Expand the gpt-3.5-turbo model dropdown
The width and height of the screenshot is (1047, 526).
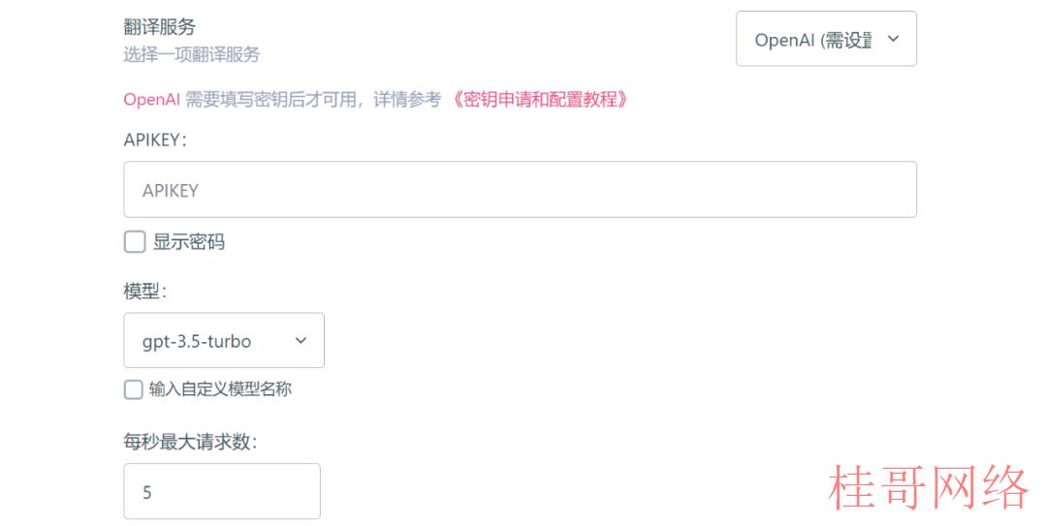[x=224, y=340]
